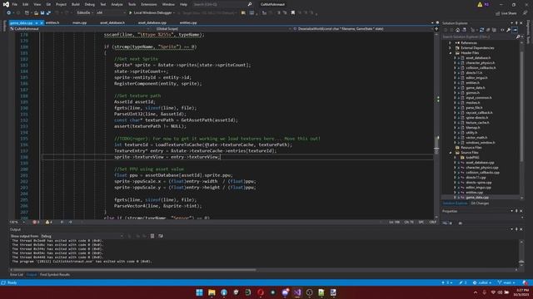
Task: Open Find Symbol Results tab
Action: click(55, 275)
